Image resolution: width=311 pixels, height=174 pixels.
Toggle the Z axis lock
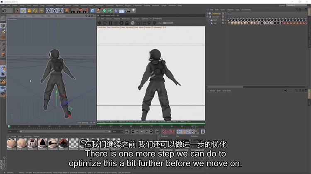(x=60, y=10)
